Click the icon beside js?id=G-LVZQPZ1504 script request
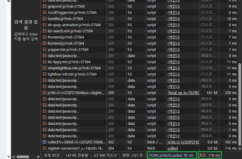This screenshot has height=159, width=242. (x=45, y=93)
